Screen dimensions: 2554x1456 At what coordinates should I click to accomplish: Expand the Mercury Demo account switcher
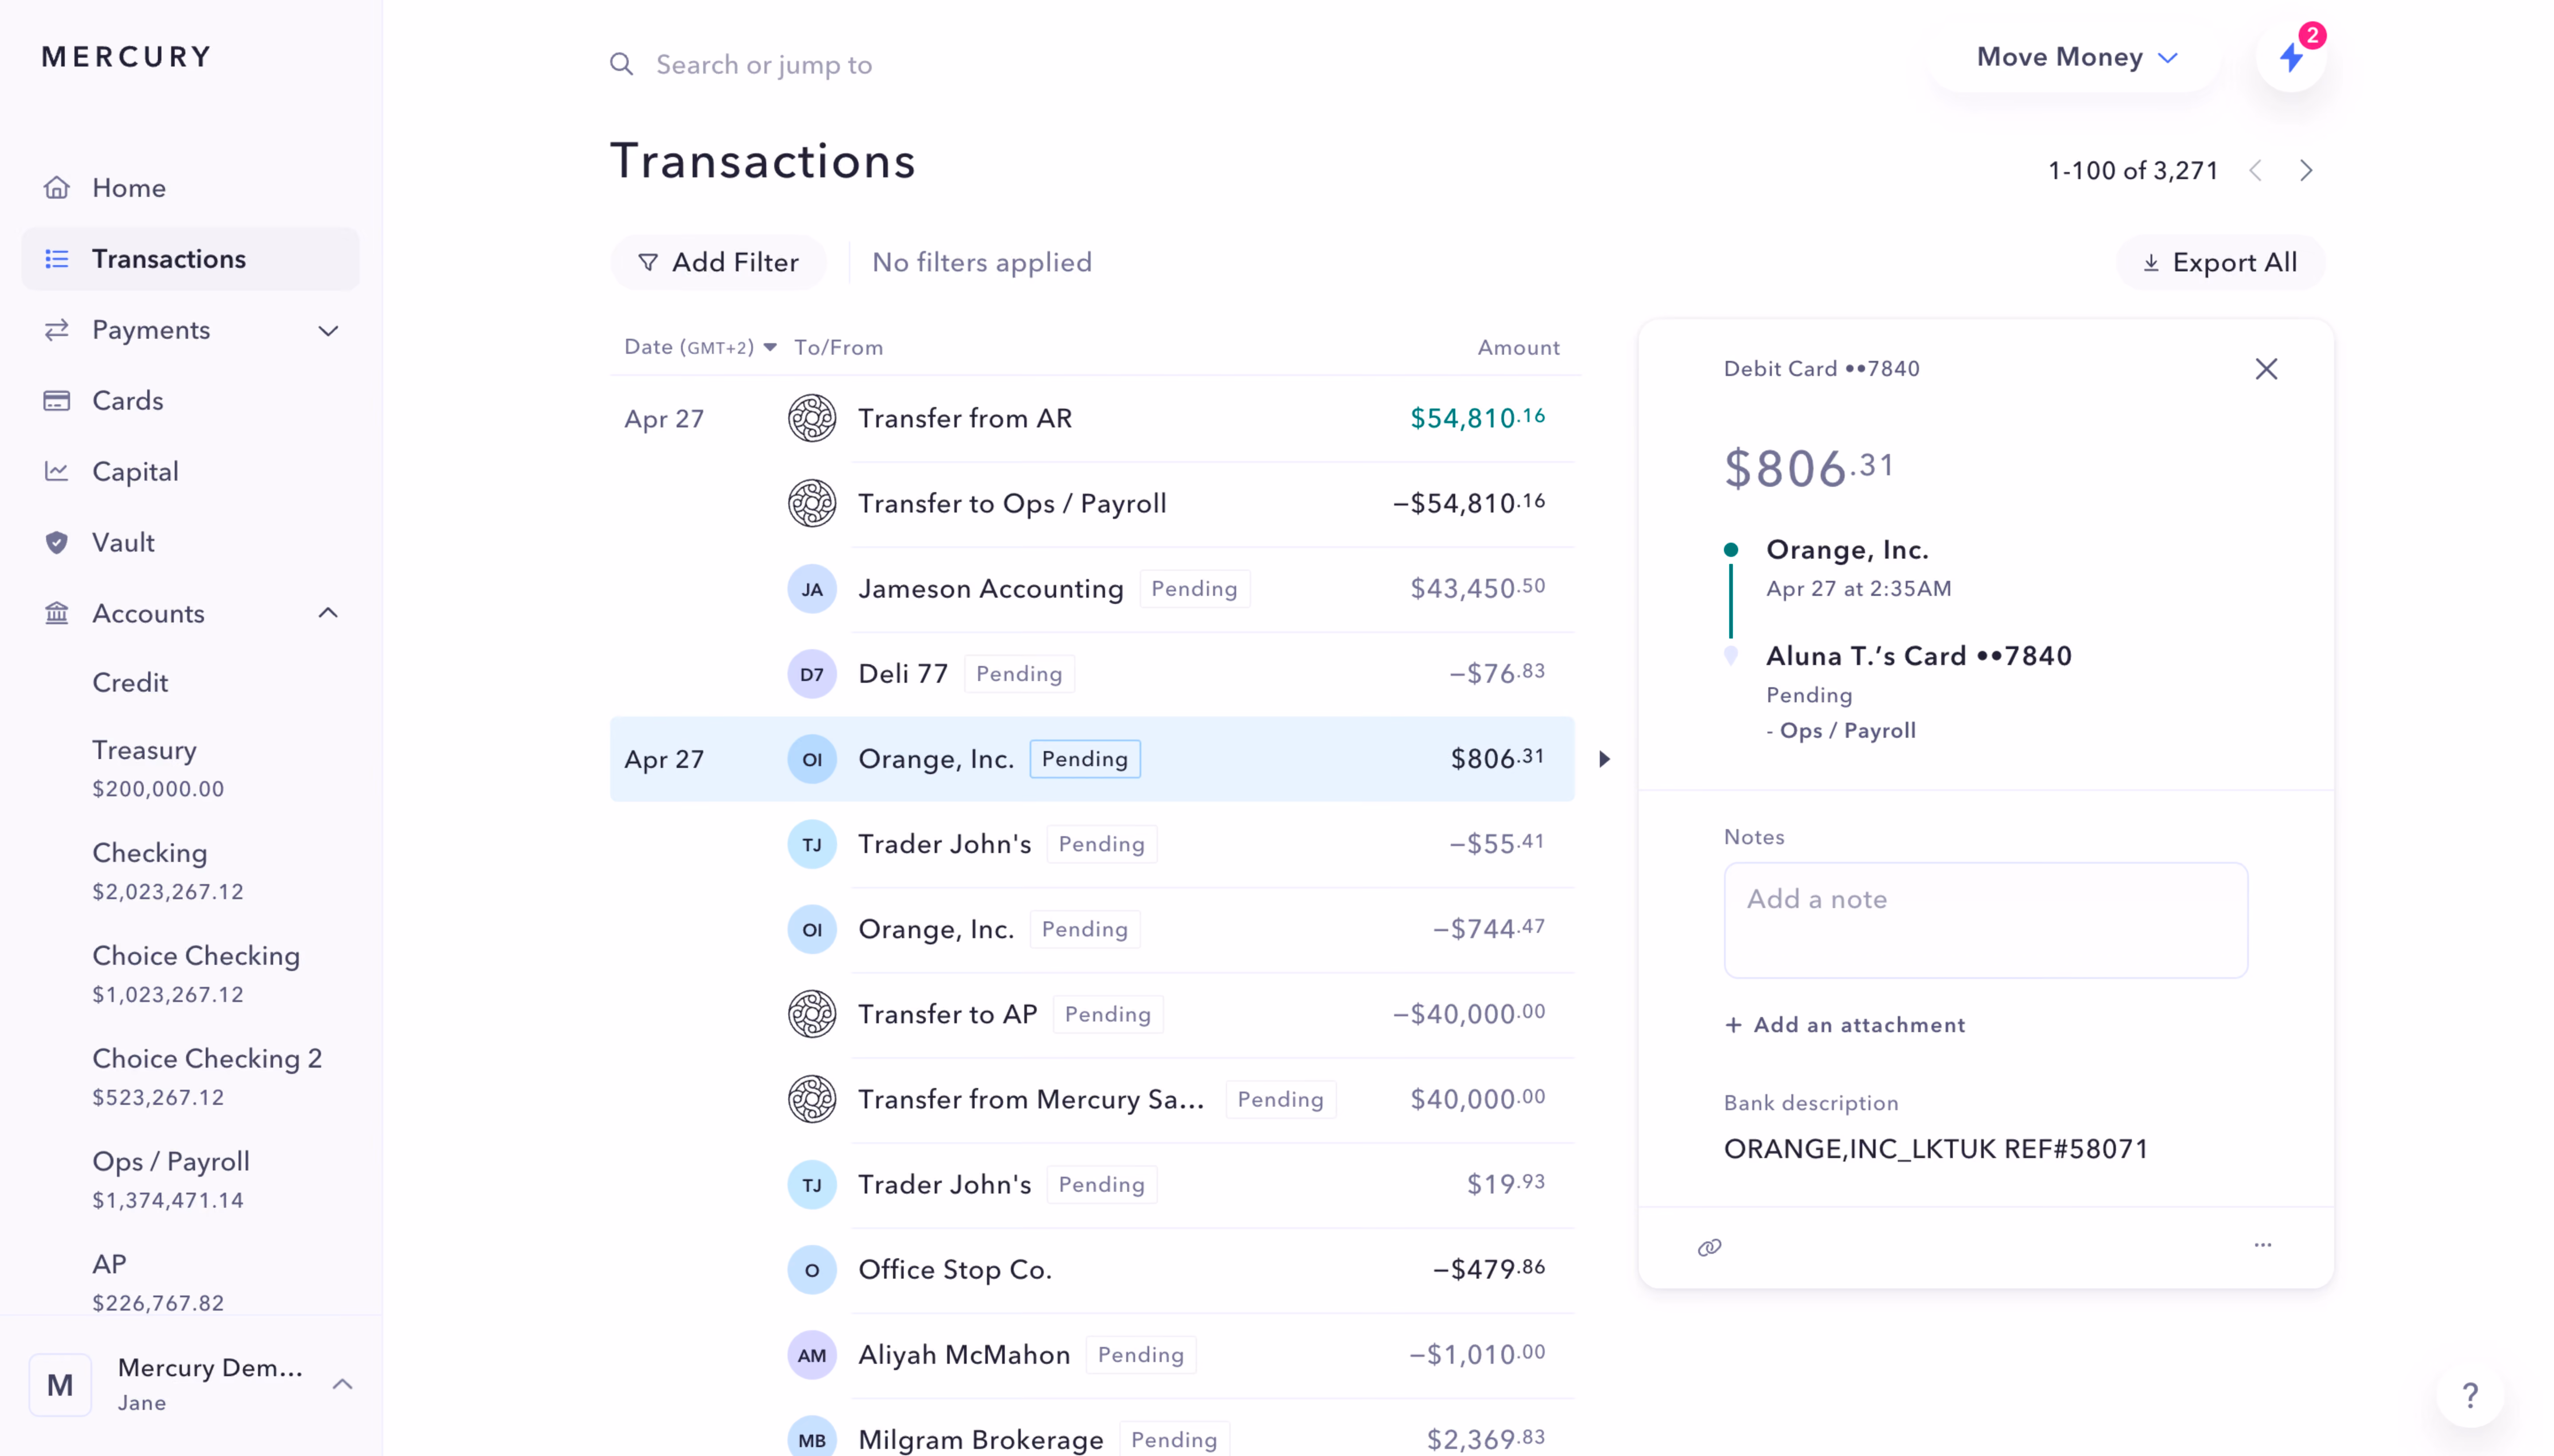342,1385
